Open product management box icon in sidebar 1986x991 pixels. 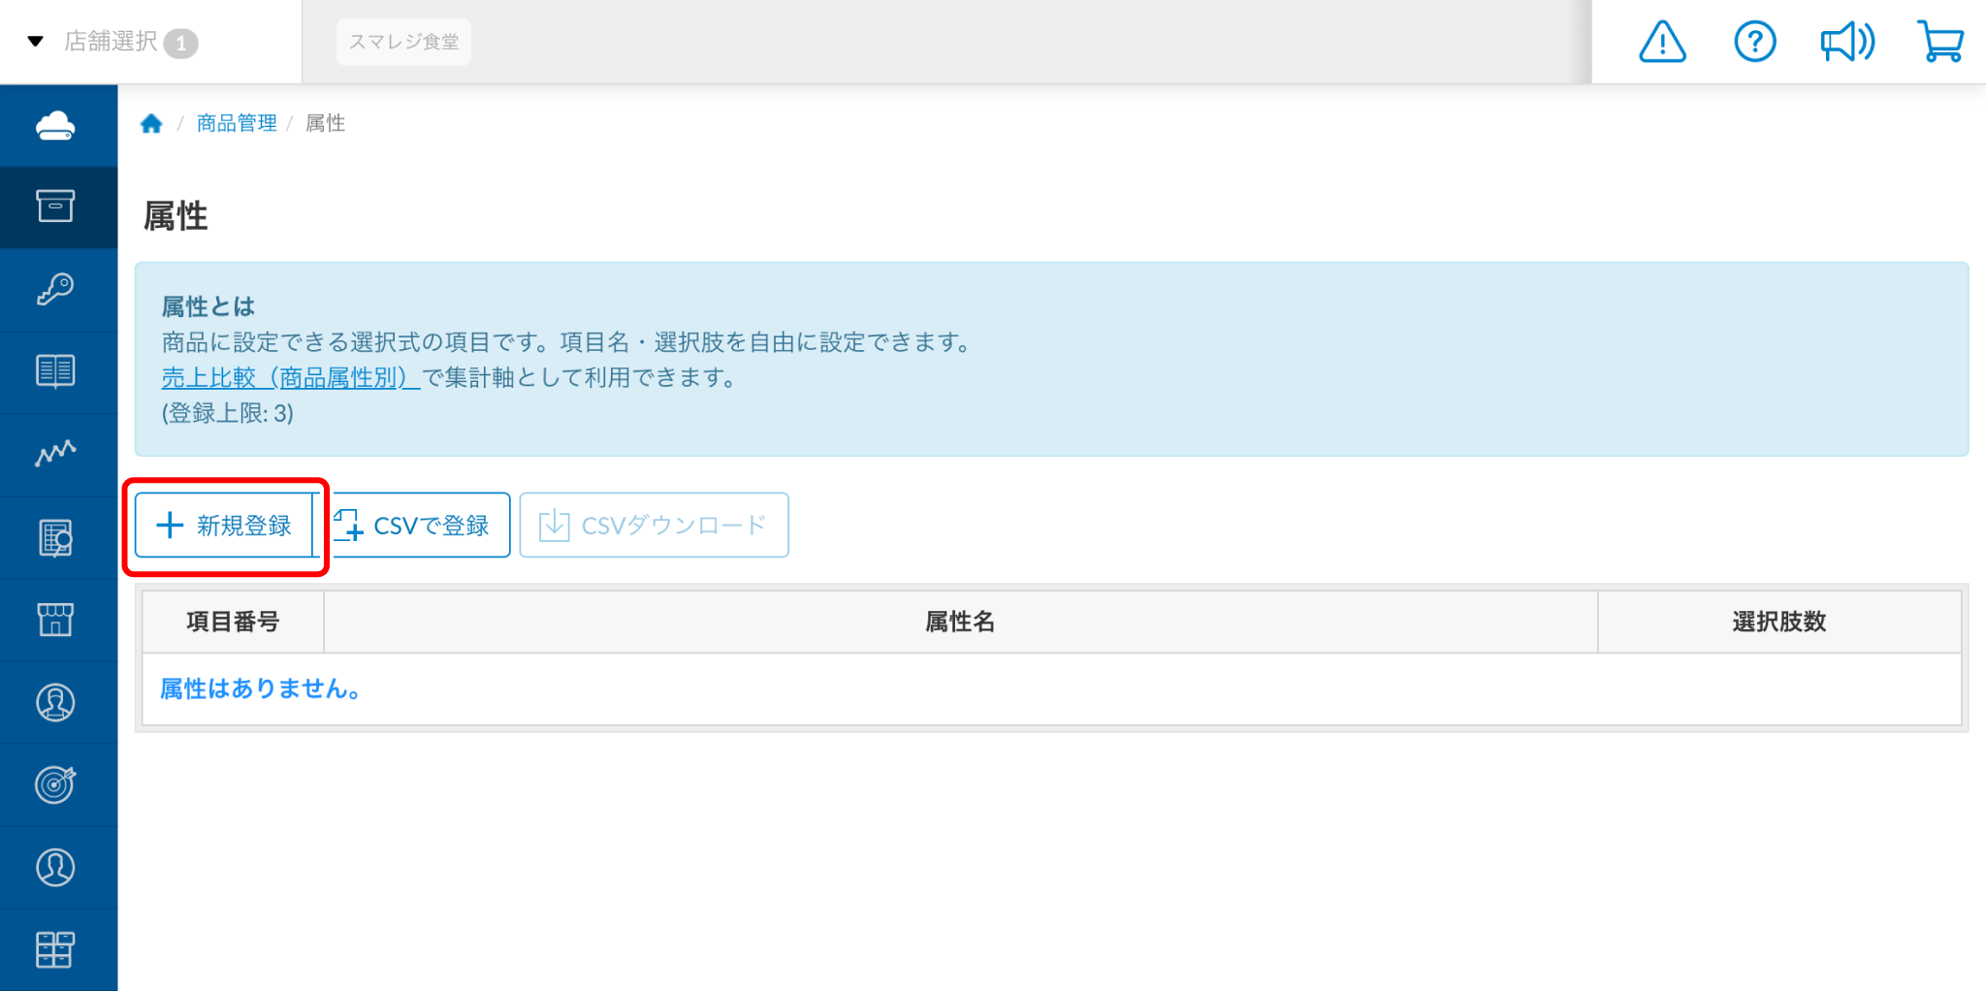click(x=56, y=207)
